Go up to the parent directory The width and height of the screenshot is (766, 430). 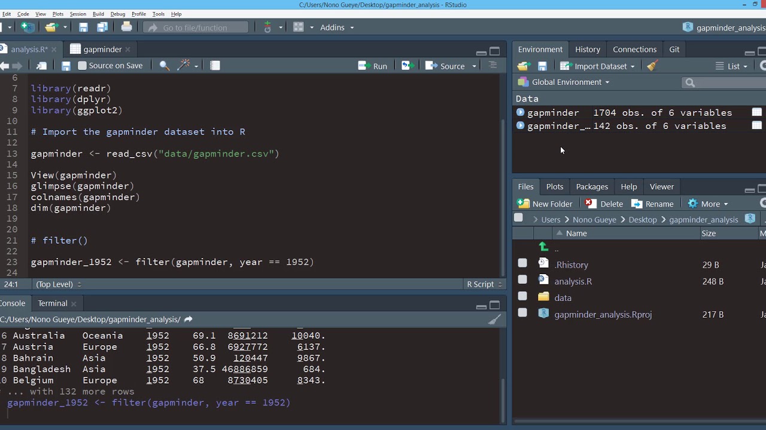[543, 247]
